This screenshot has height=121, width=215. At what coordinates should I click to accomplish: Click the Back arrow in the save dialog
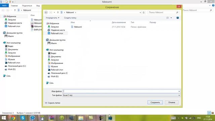(46, 12)
